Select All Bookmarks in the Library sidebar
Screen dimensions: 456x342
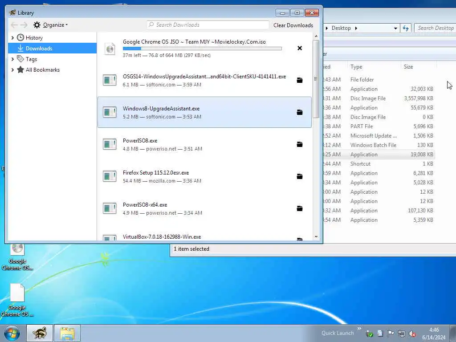pyautogui.click(x=42, y=70)
